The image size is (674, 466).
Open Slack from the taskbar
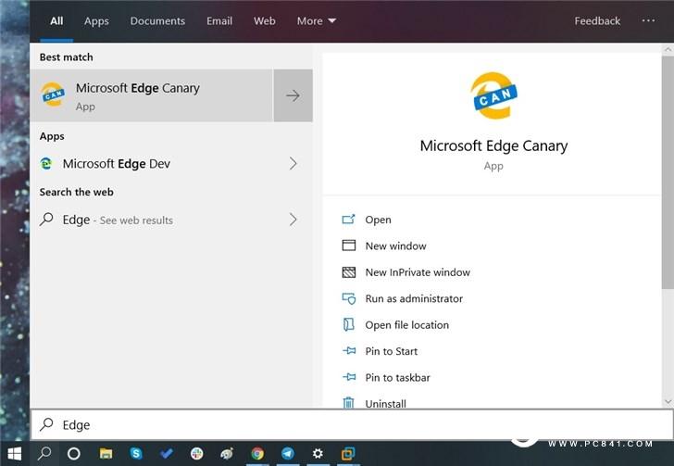pos(196,454)
